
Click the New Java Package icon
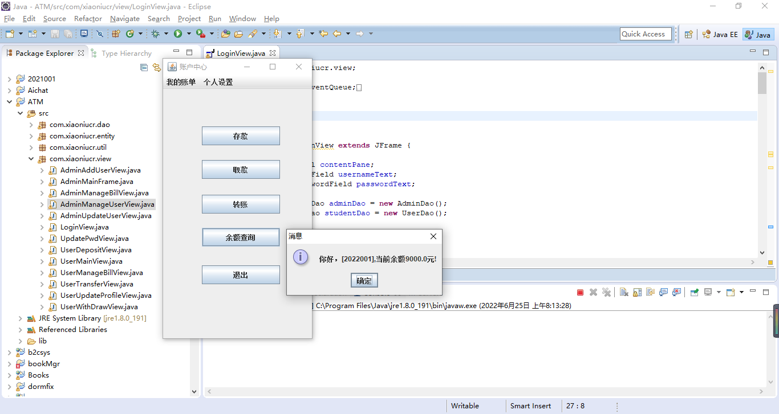pos(116,34)
